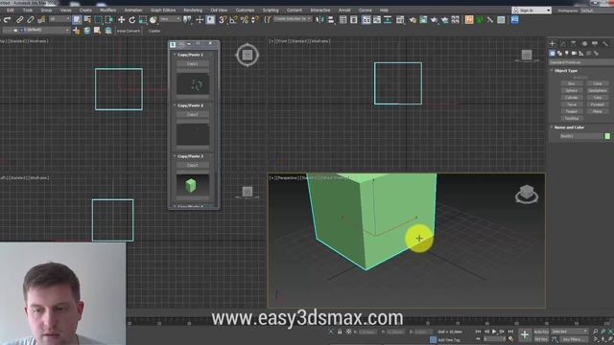The width and height of the screenshot is (614, 345).
Task: Open the Tools menu
Action: tap(28, 11)
